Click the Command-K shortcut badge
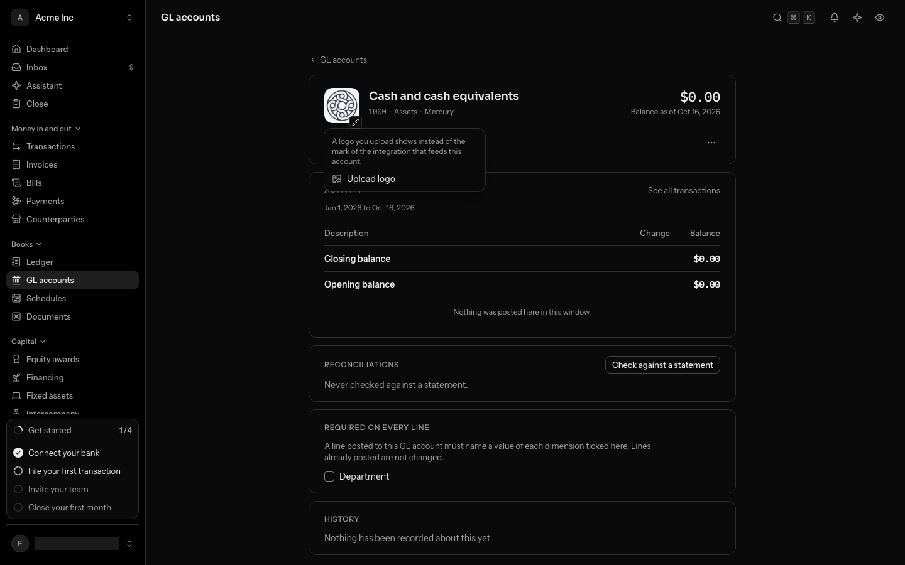The height and width of the screenshot is (565, 905). [801, 18]
